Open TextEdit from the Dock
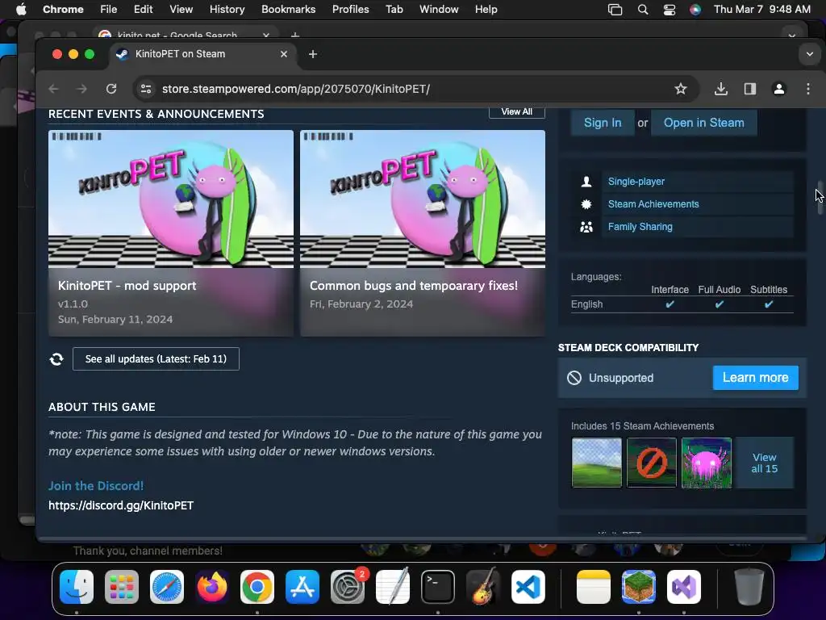Image resolution: width=826 pixels, height=620 pixels. [x=393, y=587]
